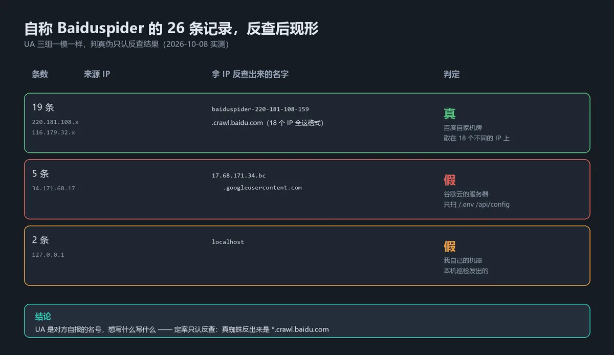Click the conclusion sentence starting with UA 是对方自报的名号

click(182, 329)
